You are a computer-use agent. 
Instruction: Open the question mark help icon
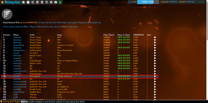[x=46, y=2]
